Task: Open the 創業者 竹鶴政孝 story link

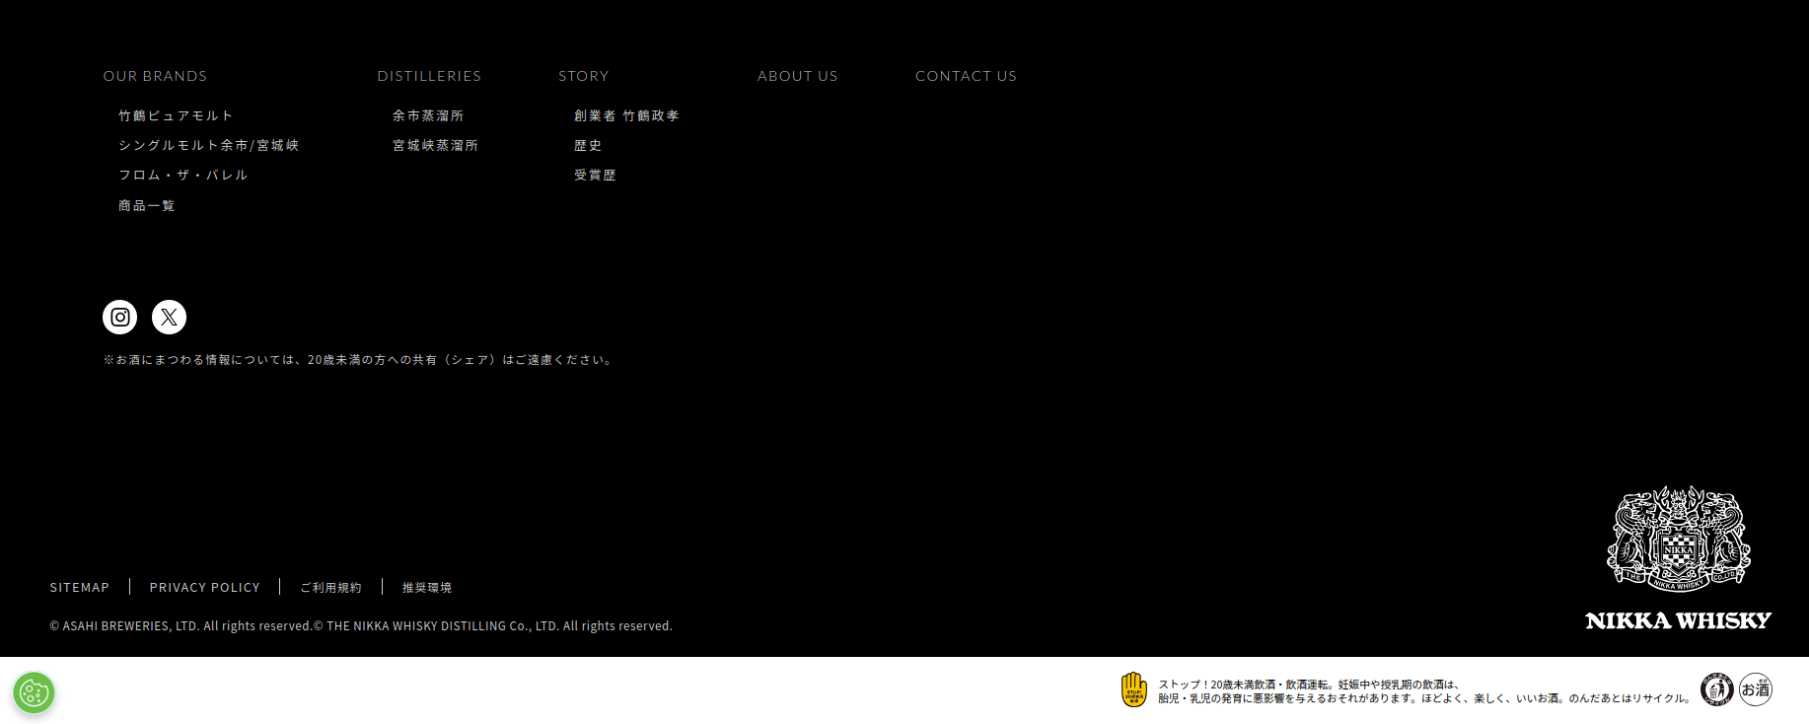Action: click(626, 115)
